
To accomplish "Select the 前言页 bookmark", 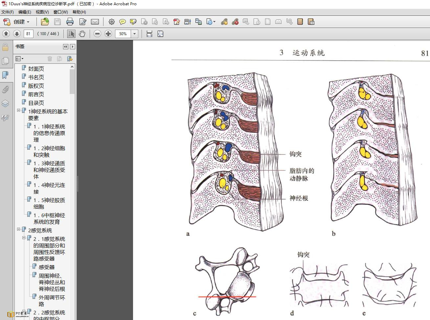I will point(36,94).
